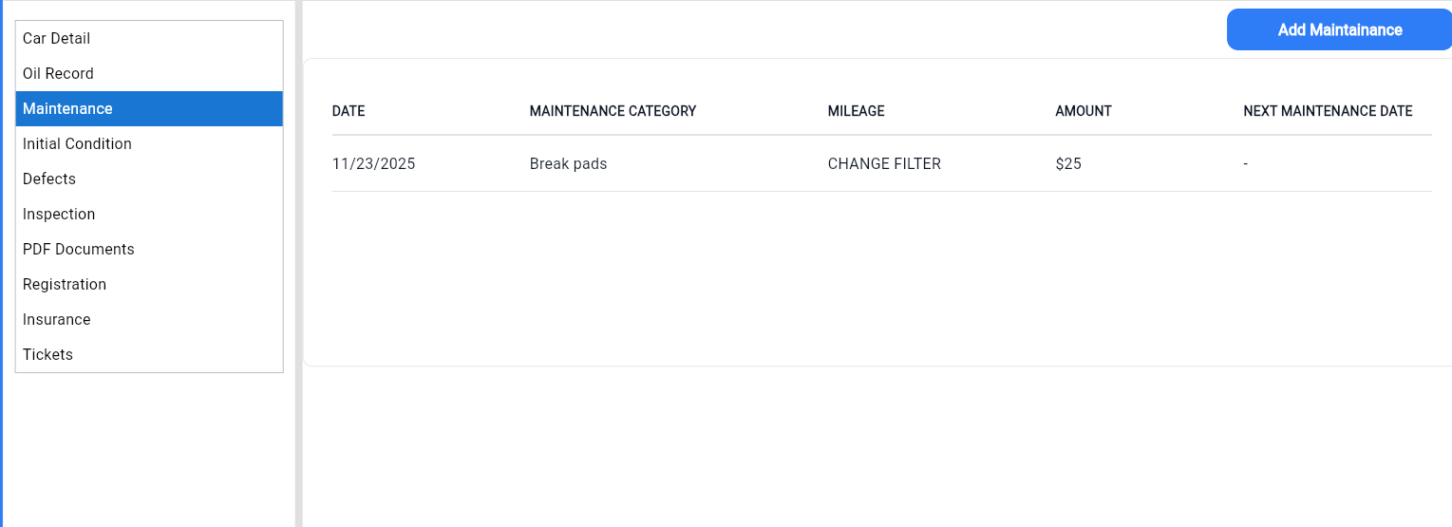Screen dimensions: 1452x527
Task: Click the MILEAGE column header
Action: (x=856, y=112)
